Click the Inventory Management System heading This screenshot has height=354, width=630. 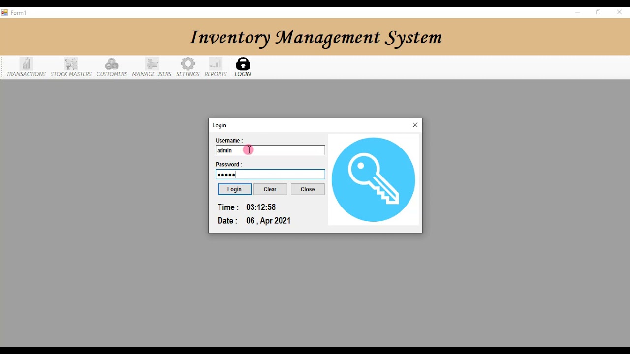click(316, 38)
